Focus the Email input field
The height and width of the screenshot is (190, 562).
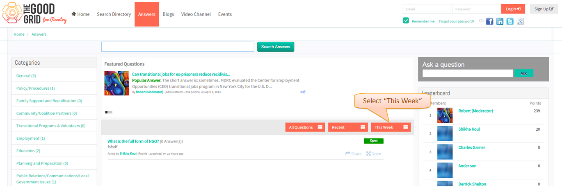pos(427,9)
